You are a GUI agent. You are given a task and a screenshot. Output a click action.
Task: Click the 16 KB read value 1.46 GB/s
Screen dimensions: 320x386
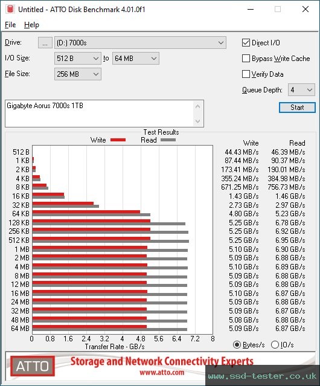pyautogui.click(x=290, y=196)
